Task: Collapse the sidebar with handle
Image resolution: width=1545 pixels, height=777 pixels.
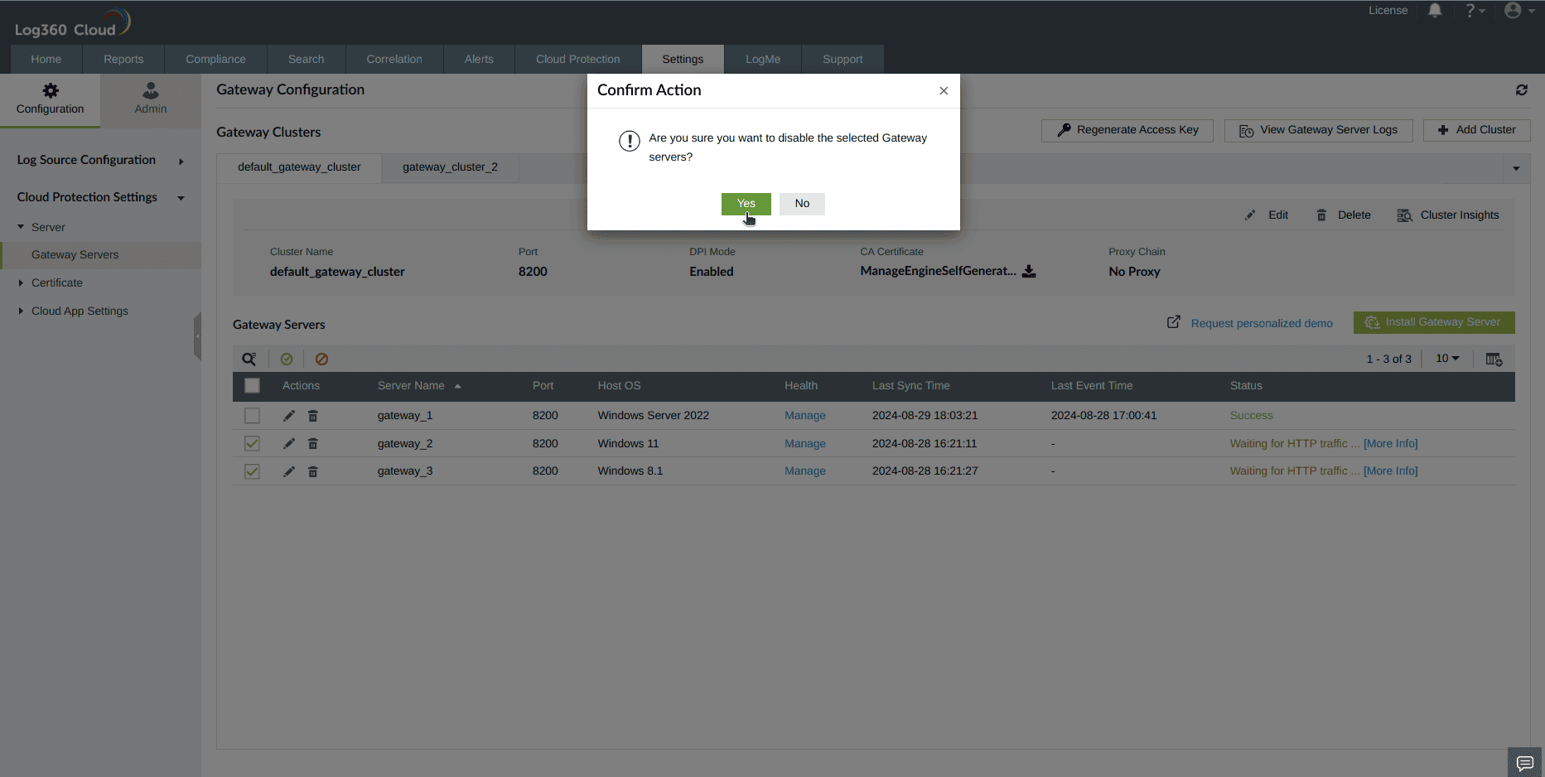Action: click(197, 336)
